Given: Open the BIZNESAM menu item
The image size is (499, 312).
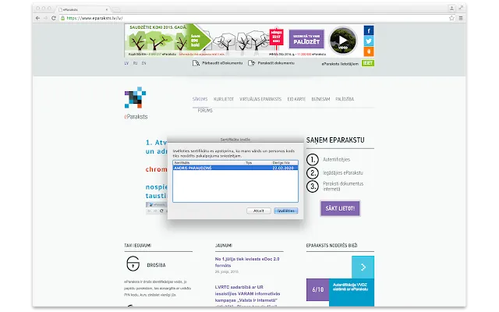Looking at the screenshot, I should coord(320,99).
